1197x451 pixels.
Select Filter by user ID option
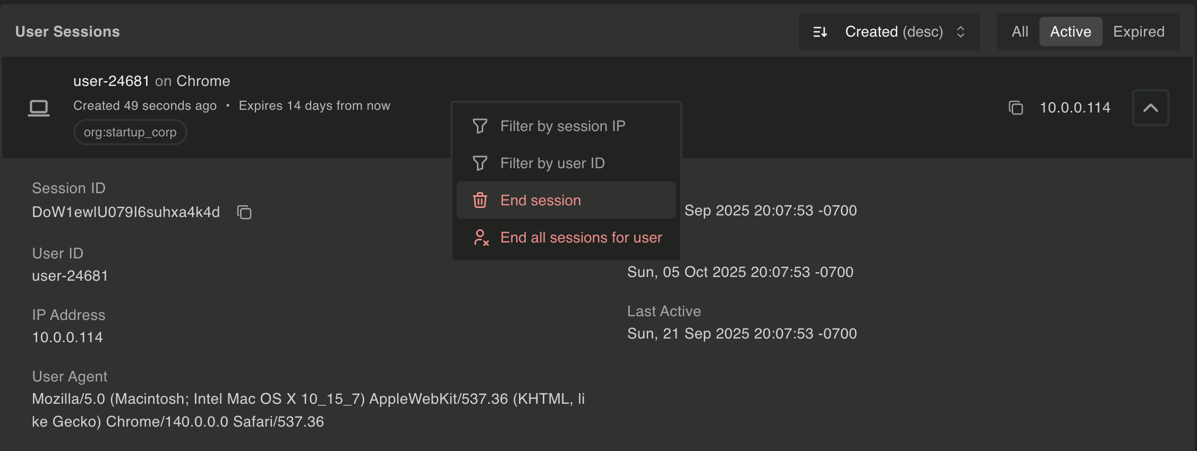552,163
